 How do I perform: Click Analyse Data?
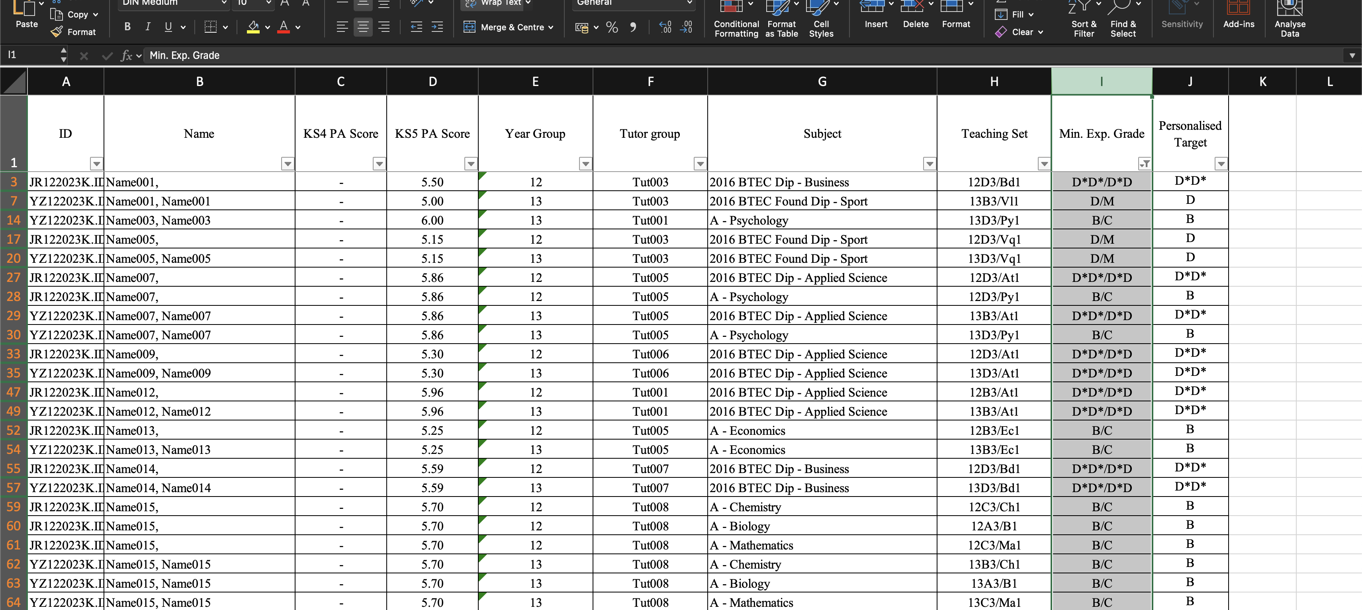click(x=1290, y=20)
